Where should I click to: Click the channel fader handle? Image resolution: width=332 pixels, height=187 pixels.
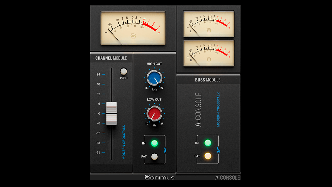click(111, 113)
